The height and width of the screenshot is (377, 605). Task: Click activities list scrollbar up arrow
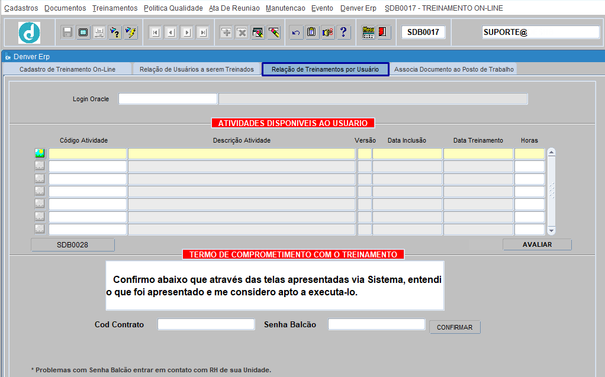pos(551,153)
